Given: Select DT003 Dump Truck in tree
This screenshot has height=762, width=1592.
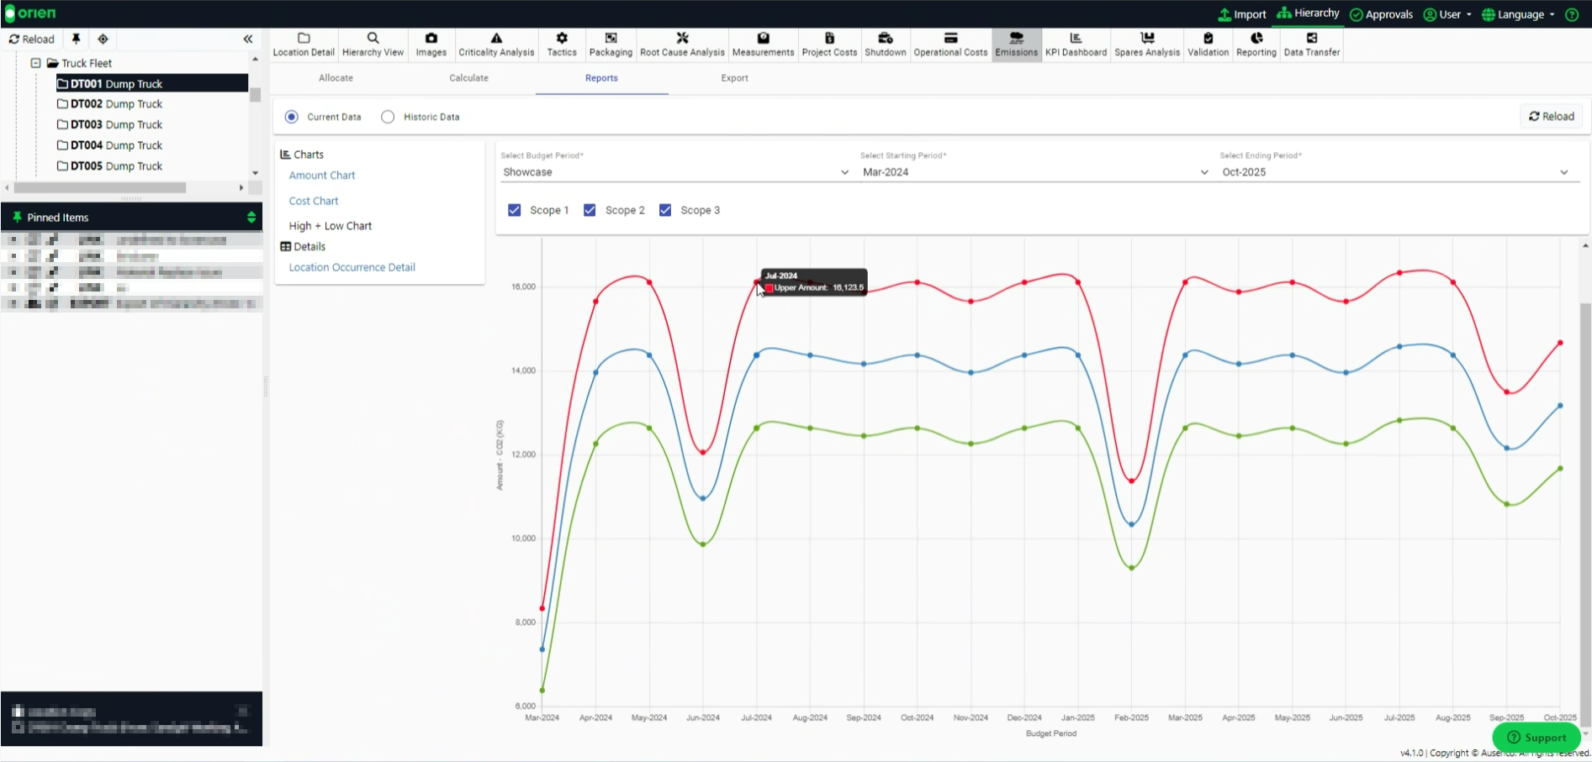Looking at the screenshot, I should click(116, 124).
